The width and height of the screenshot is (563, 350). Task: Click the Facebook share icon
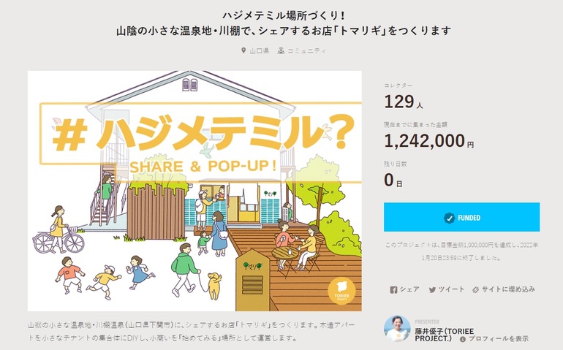393,289
